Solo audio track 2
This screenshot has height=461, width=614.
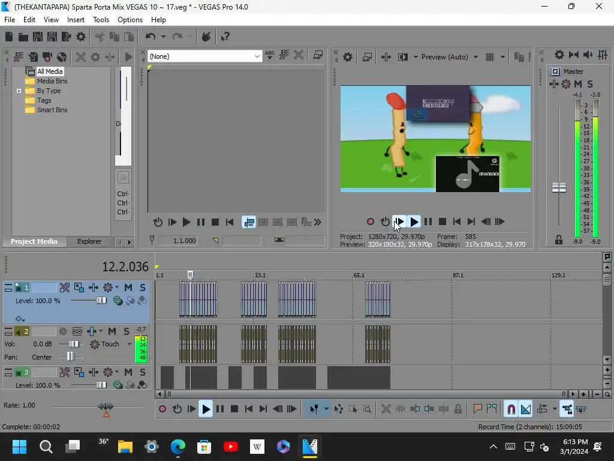(x=127, y=331)
